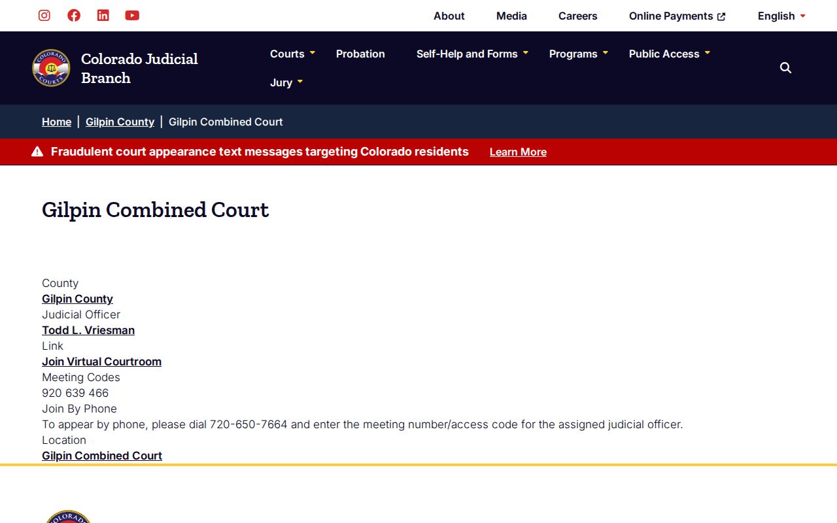Click the fraudulent text messages alert headline
Screen dimensions: 837x523
(x=260, y=152)
